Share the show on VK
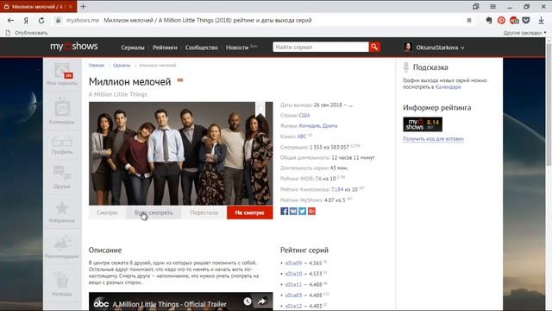Image resolution: width=552 pixels, height=311 pixels. pyautogui.click(x=293, y=211)
